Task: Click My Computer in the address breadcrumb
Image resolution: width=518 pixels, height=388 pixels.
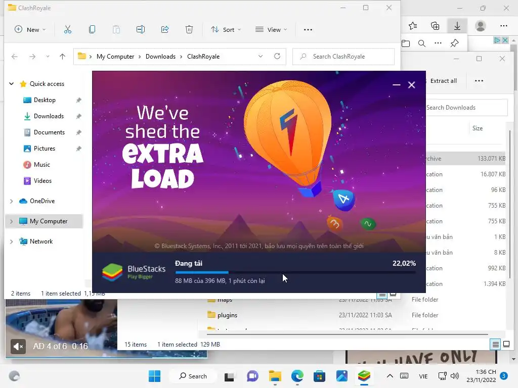Action: (x=115, y=57)
